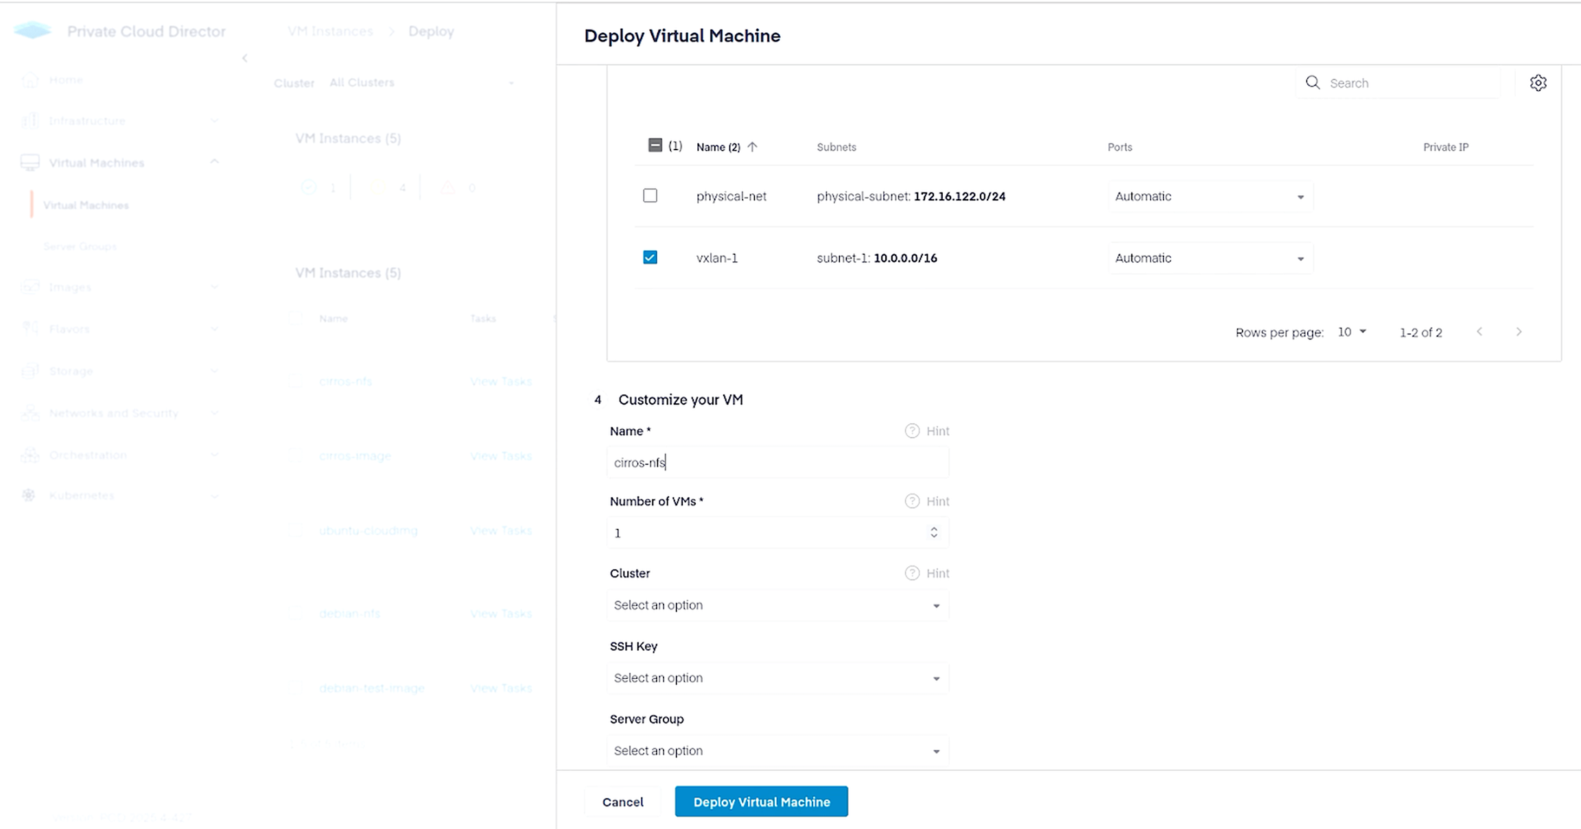
Task: Uncheck the vxlan-1 network checkbox
Action: [x=650, y=258]
